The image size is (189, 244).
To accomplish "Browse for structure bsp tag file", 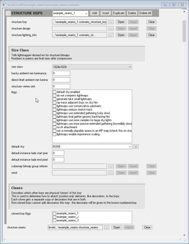I will (x=111, y=22).
